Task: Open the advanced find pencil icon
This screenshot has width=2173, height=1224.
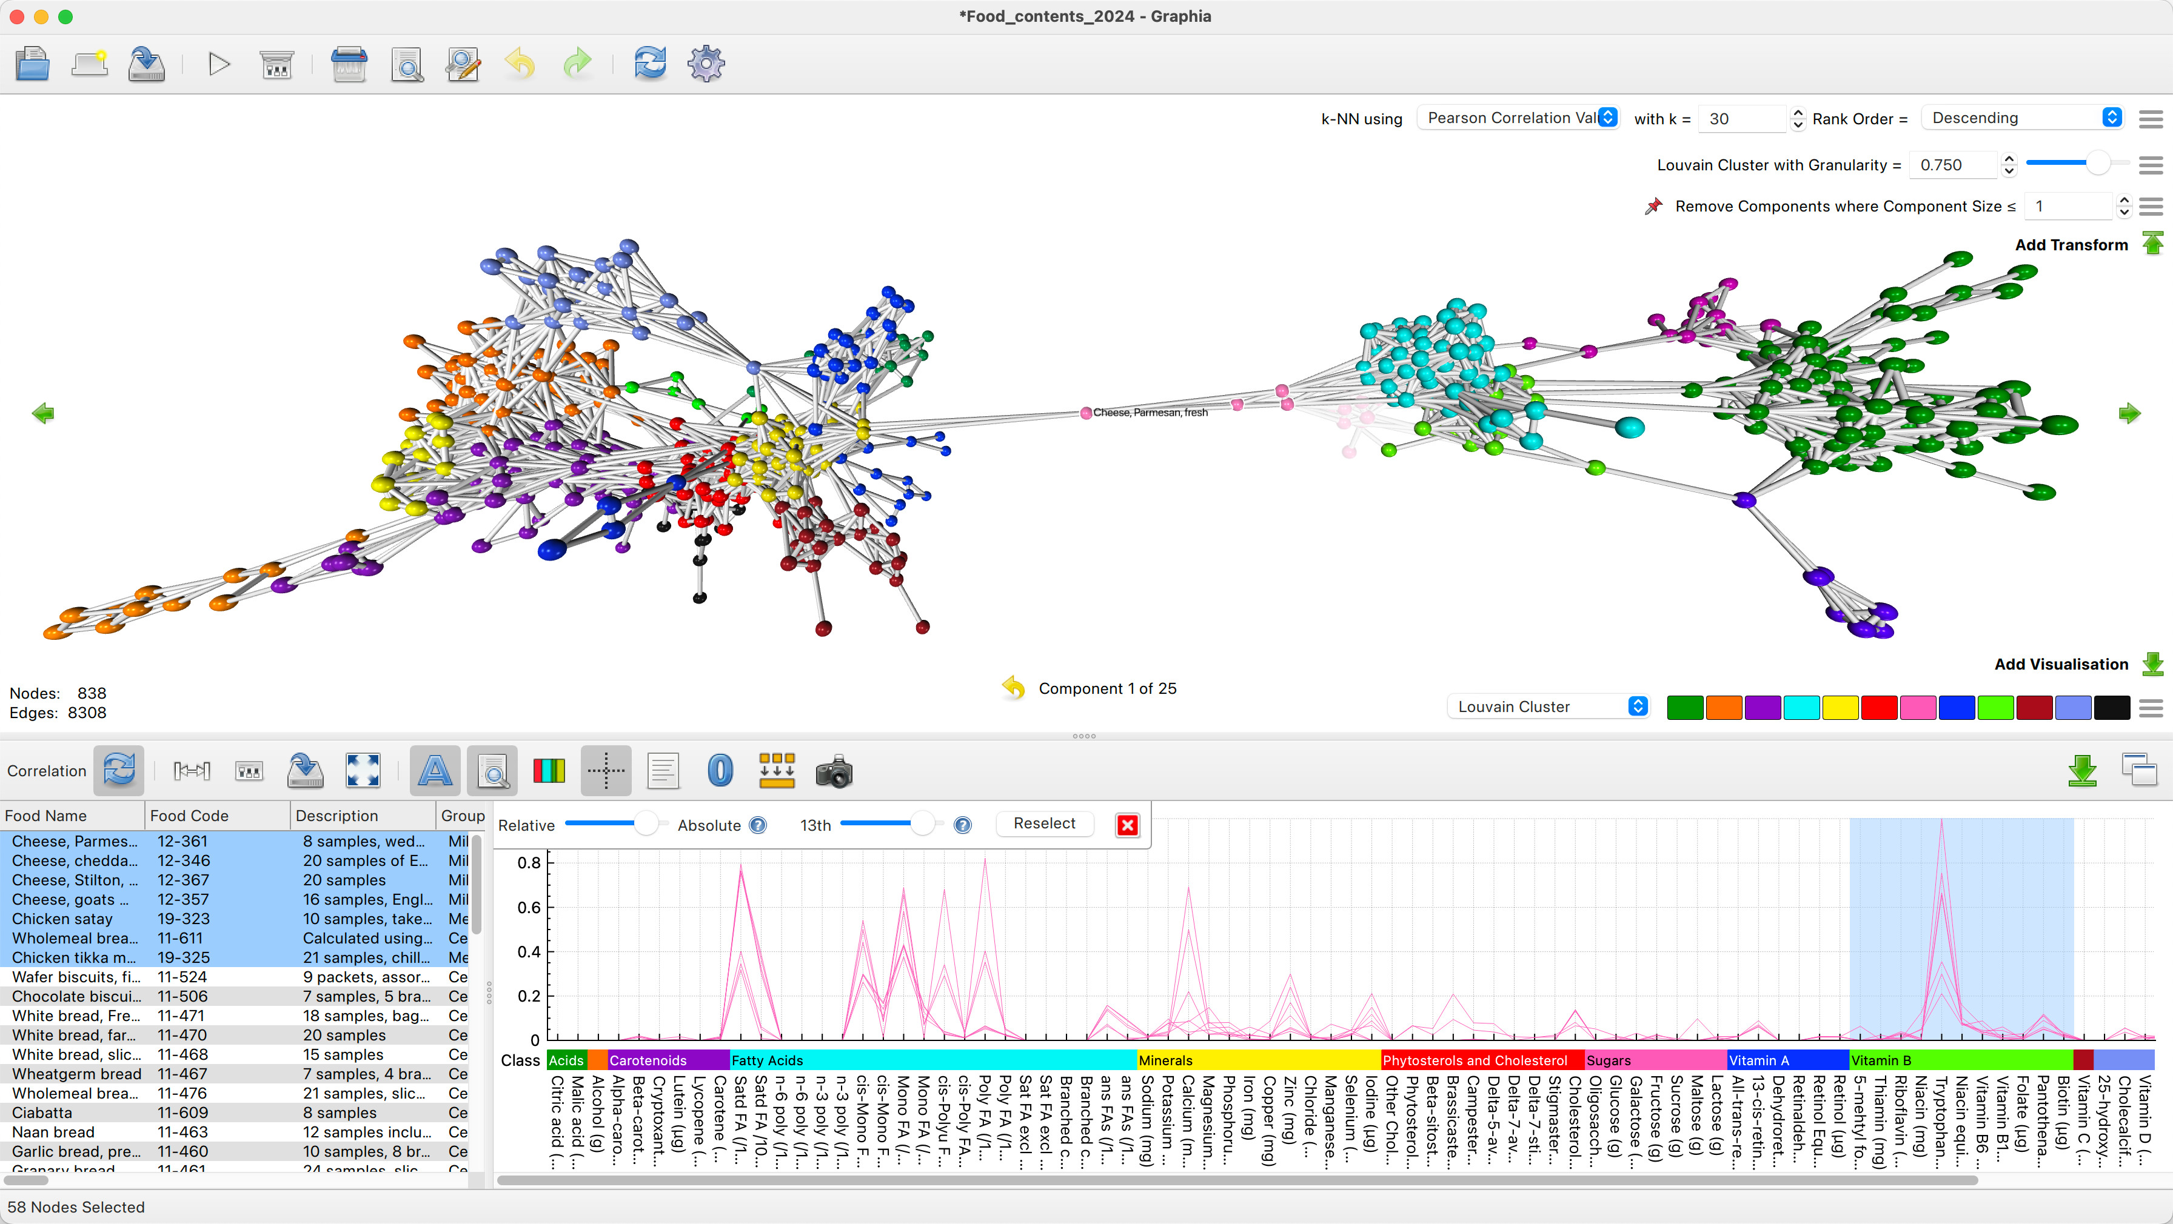Action: (x=463, y=64)
